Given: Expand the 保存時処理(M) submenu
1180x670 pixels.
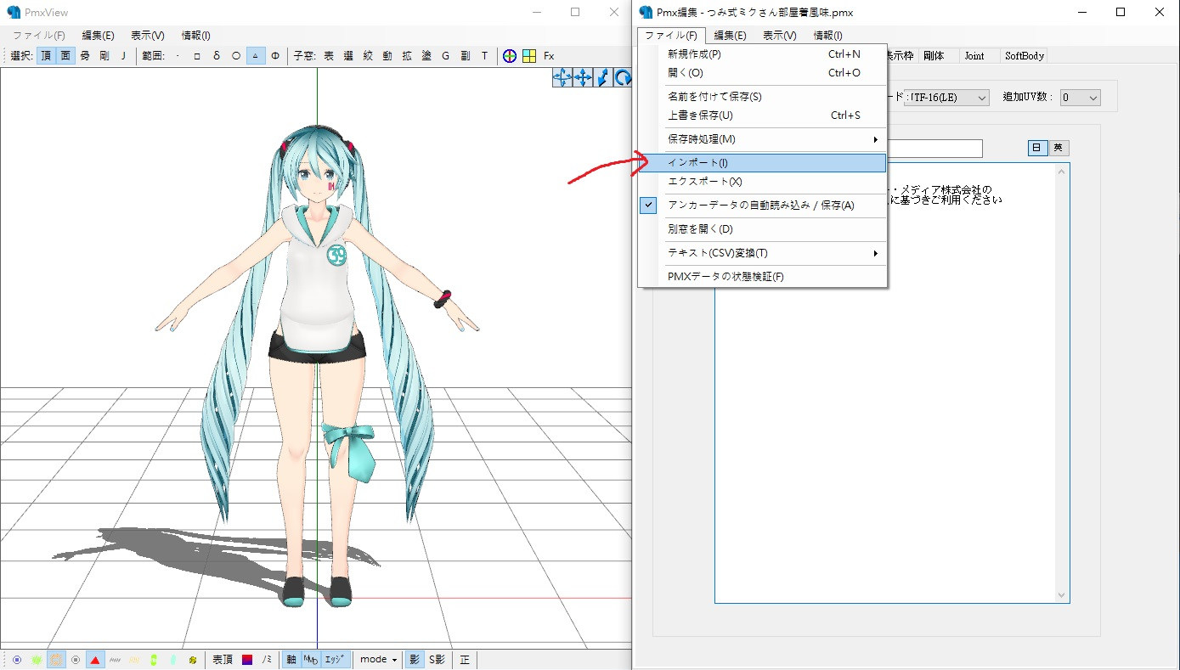Looking at the screenshot, I should [763, 139].
